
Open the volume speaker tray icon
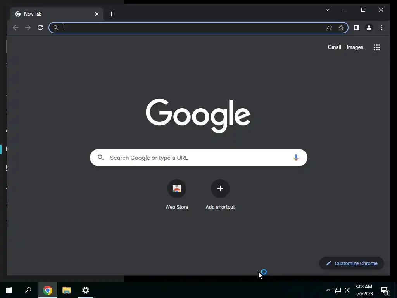point(347,290)
